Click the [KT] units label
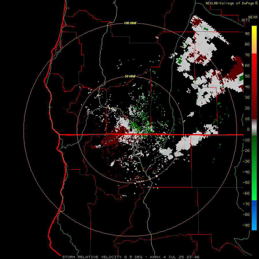 point(246,20)
